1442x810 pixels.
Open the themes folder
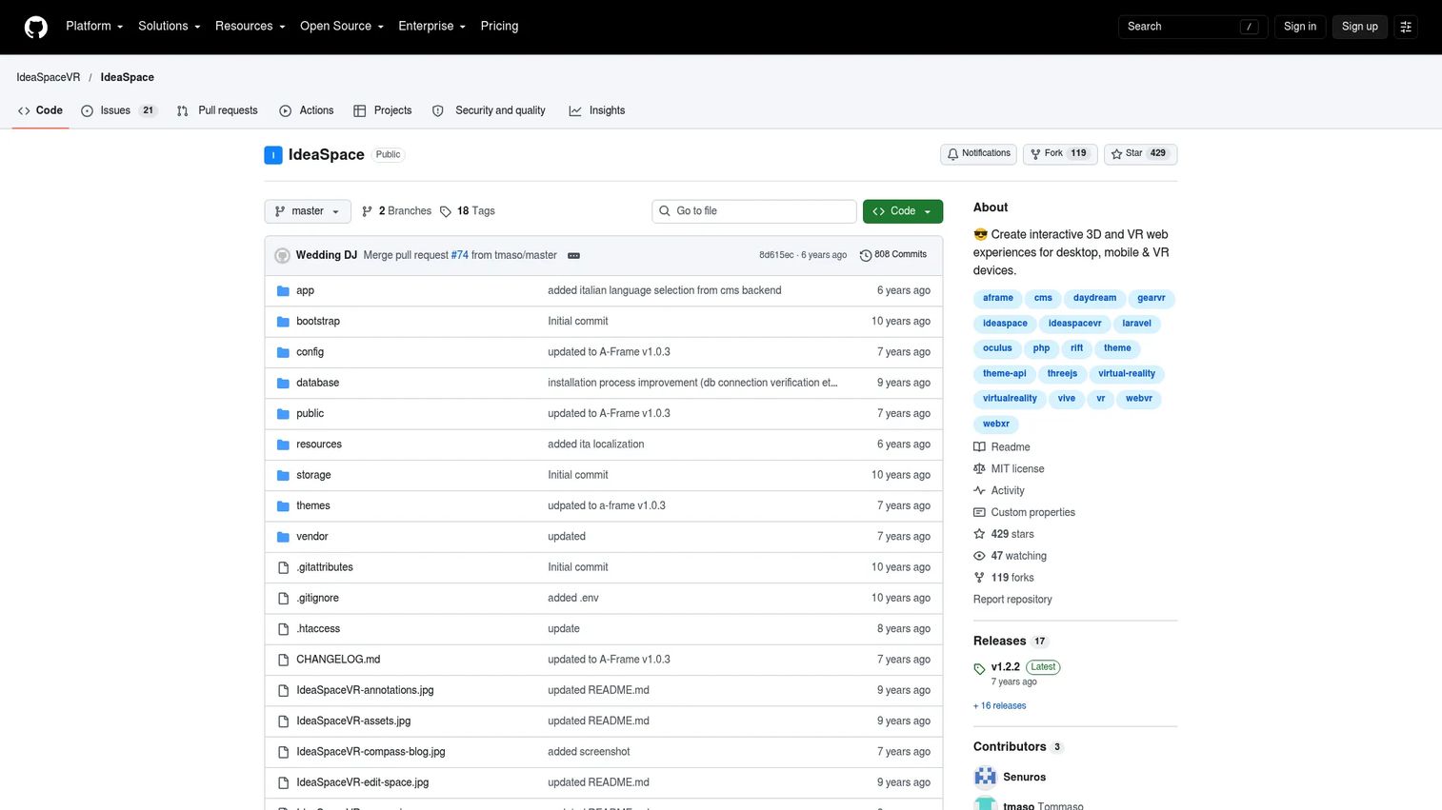pos(313,506)
